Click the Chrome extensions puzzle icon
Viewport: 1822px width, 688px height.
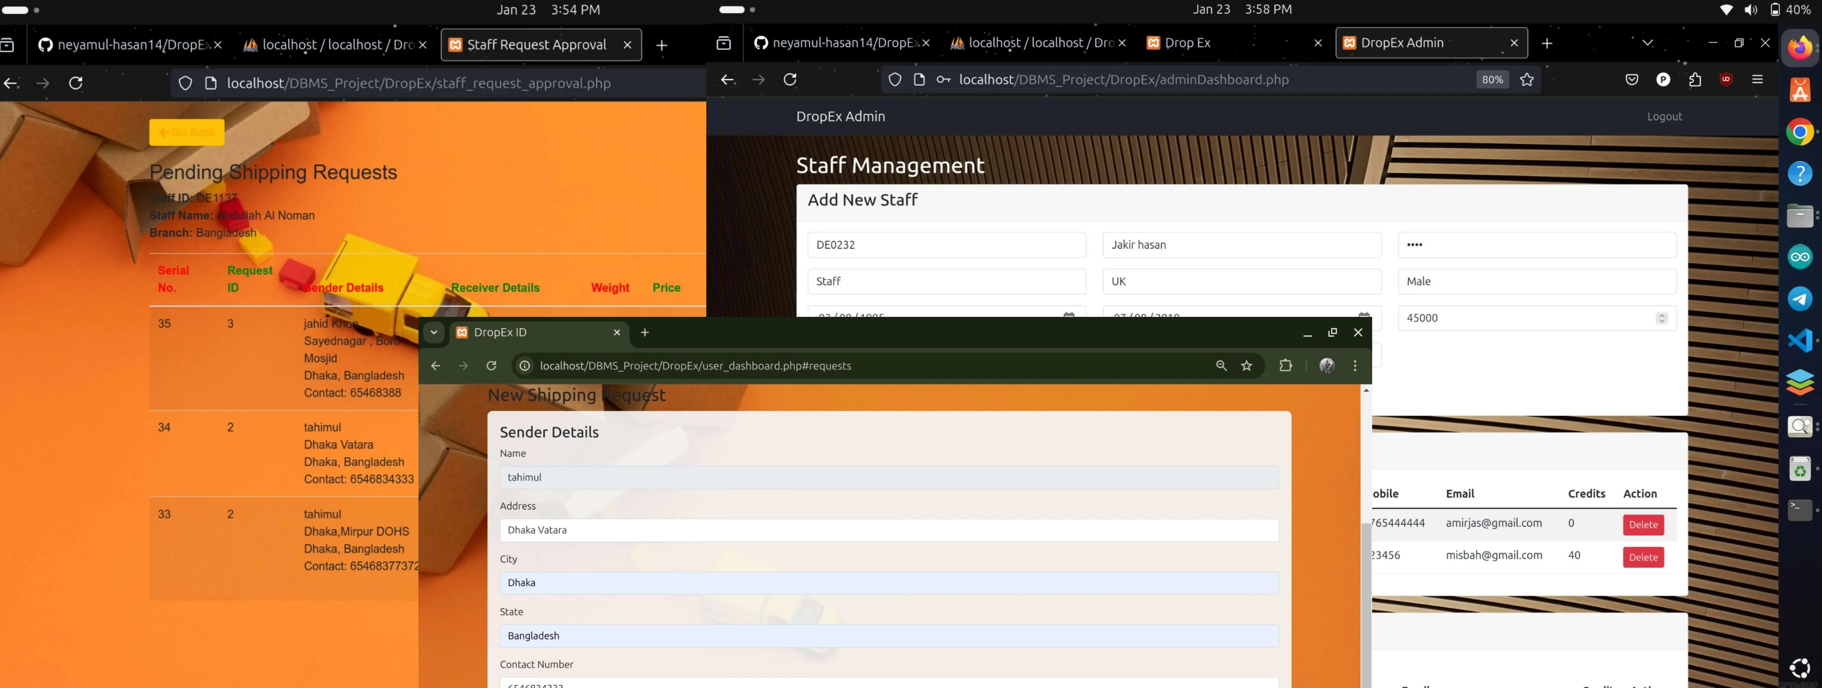[x=1285, y=365]
